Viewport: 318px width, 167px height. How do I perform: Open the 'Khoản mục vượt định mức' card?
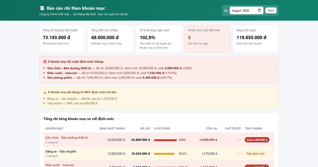[x=208, y=39]
